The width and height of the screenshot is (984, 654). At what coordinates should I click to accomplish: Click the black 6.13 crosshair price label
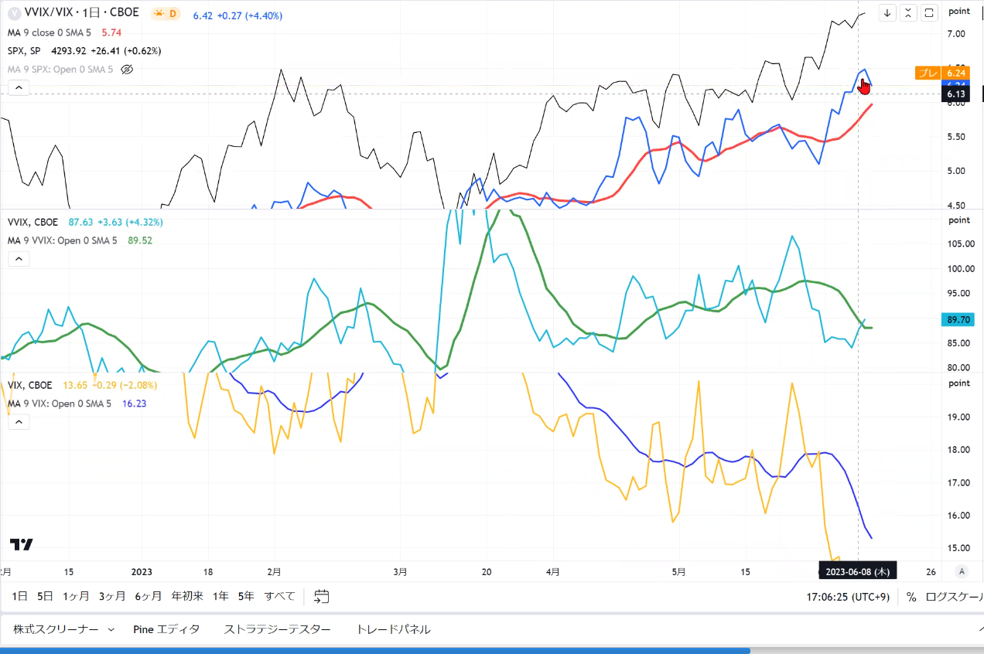955,94
